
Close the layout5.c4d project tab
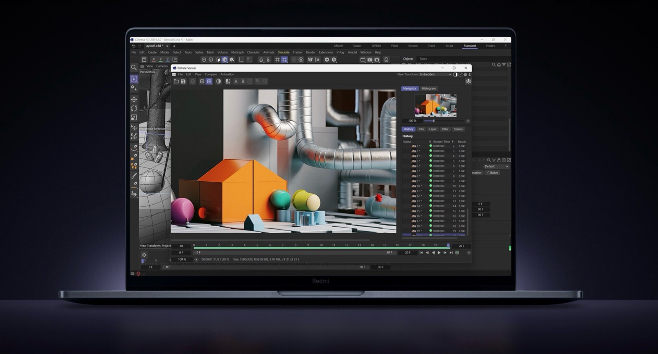(x=167, y=46)
